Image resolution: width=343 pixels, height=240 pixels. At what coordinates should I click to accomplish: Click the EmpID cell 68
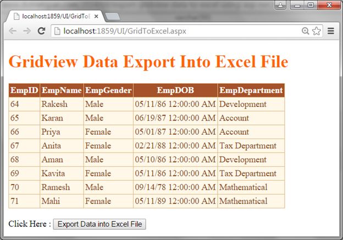tap(24, 159)
